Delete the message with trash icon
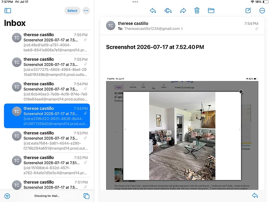 click(x=197, y=11)
